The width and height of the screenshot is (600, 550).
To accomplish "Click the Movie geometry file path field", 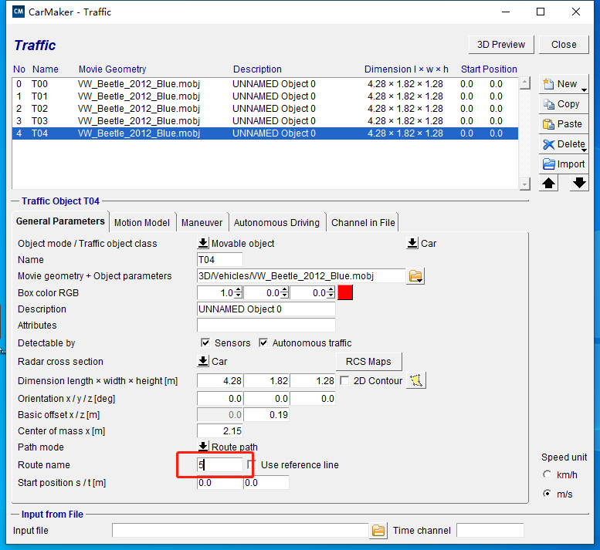I will click(301, 276).
